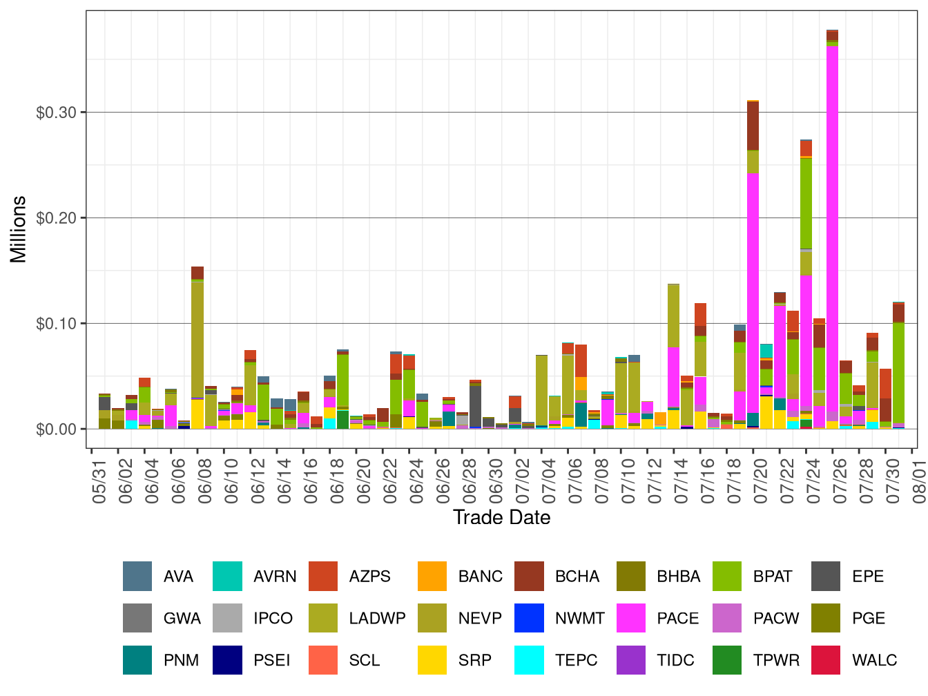Click the $0.20 y-axis label

coord(57,218)
